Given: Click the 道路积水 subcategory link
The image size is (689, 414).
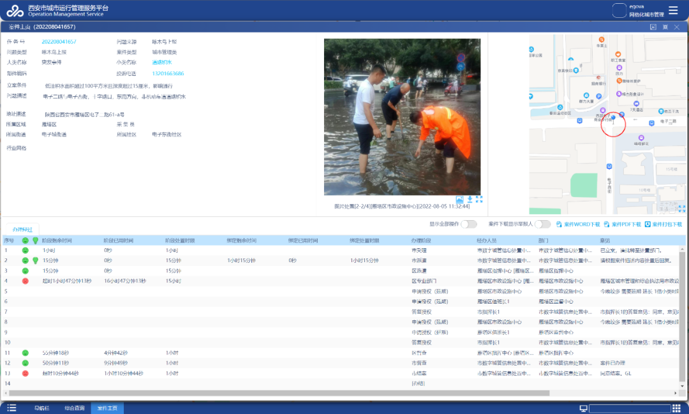Looking at the screenshot, I should tap(161, 63).
